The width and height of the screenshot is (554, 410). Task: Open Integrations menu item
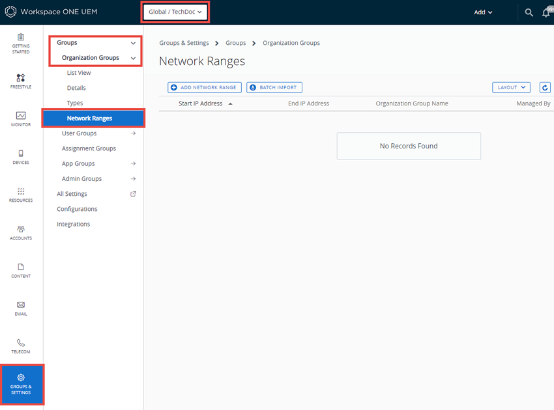coord(73,224)
